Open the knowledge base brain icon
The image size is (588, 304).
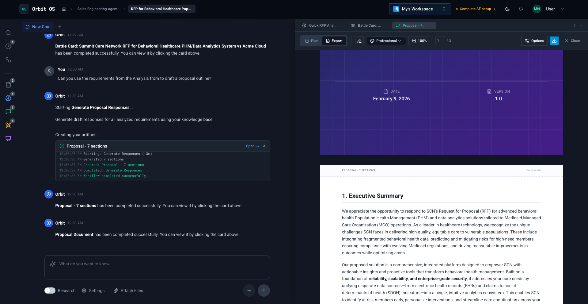(8, 98)
